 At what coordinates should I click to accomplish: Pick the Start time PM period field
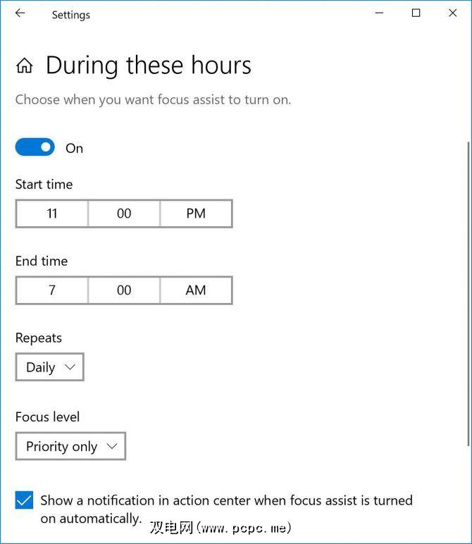196,214
